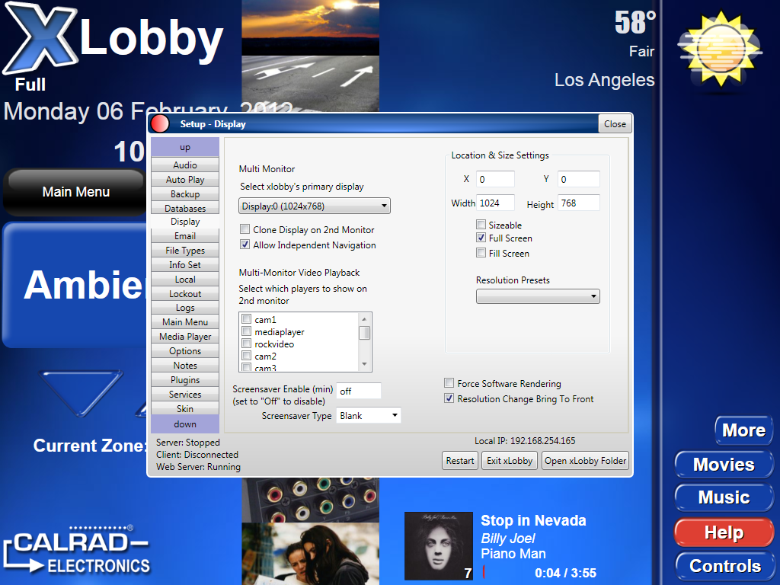Click the X position input field
Screen dimensions: 780x585
coord(495,179)
